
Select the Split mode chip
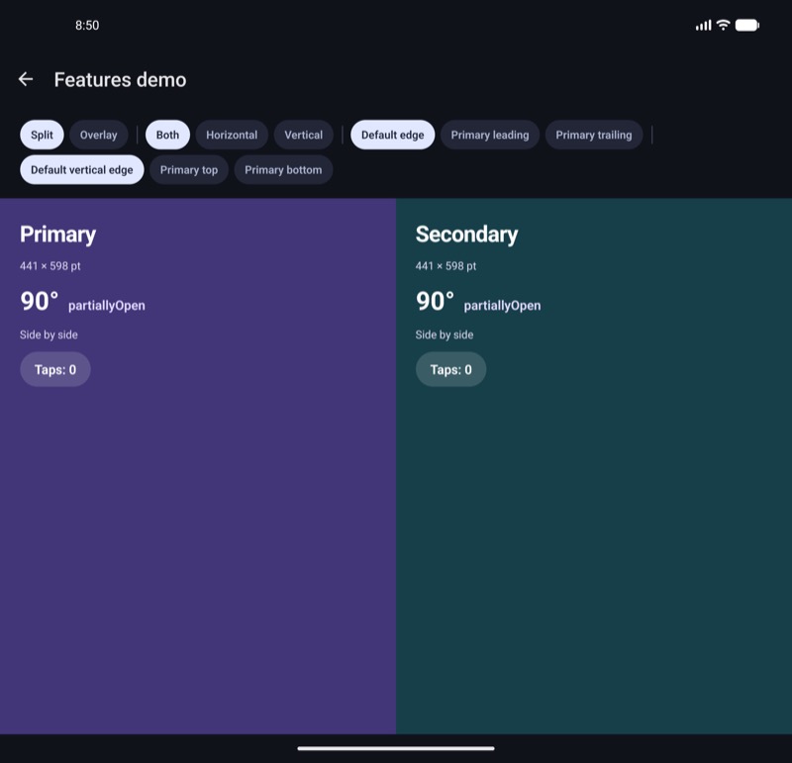42,135
